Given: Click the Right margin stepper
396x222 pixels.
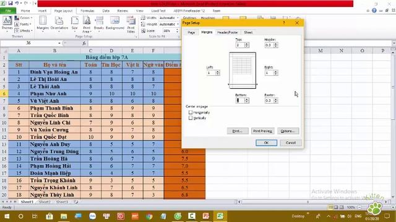Looking at the screenshot, I should point(276,73).
